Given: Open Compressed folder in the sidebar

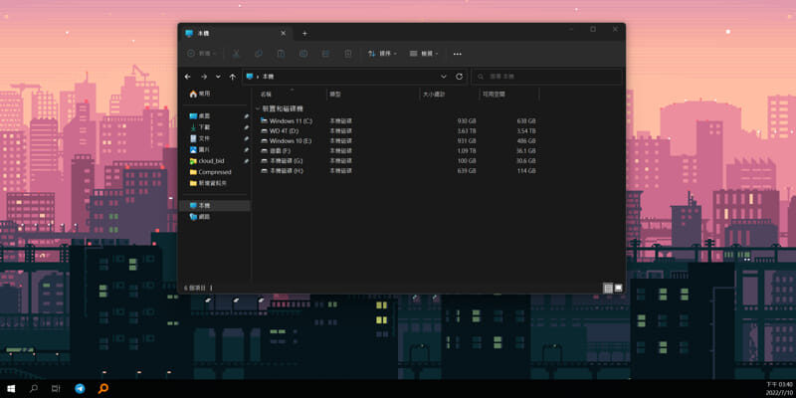Looking at the screenshot, I should coord(215,172).
